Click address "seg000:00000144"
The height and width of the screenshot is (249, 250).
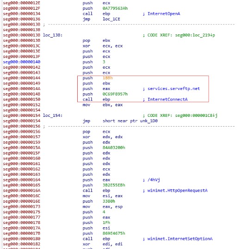pyautogui.click(x=22, y=78)
